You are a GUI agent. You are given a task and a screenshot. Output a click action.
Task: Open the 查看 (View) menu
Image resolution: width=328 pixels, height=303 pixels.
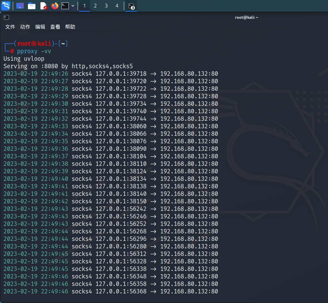[55, 27]
